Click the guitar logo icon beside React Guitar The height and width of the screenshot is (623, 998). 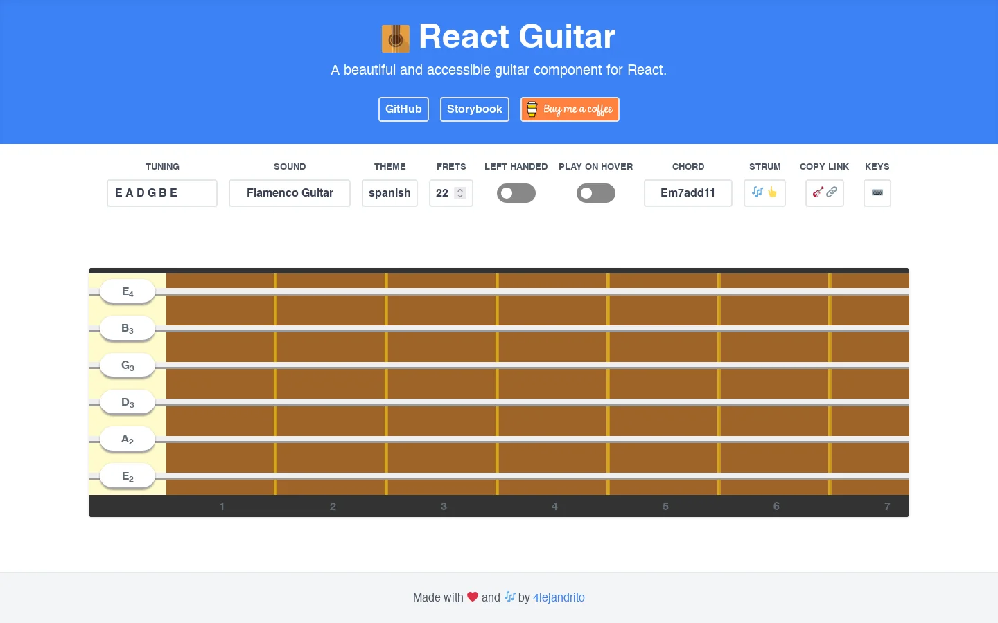click(x=396, y=39)
